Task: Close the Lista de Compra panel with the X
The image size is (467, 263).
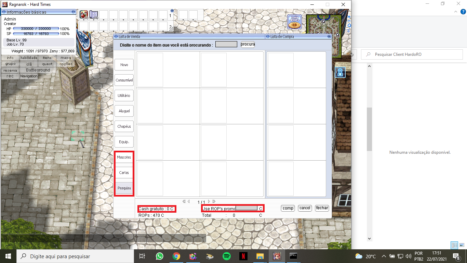Action: 329,36
